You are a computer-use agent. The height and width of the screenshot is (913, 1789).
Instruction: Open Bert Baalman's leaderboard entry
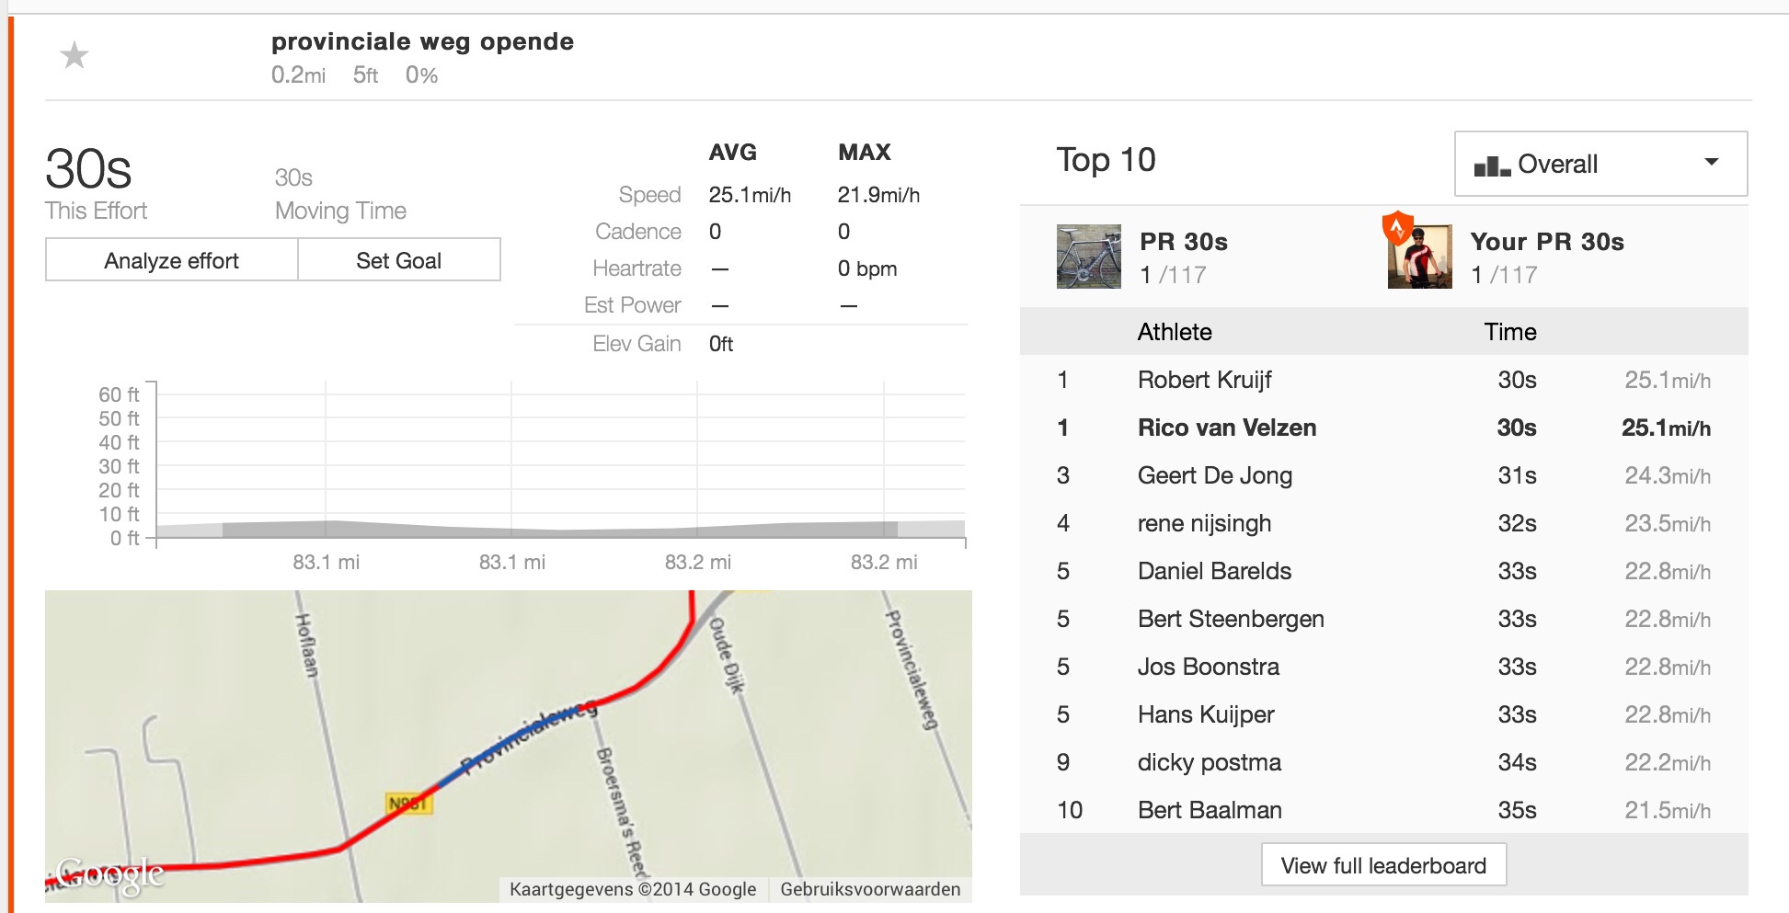point(1210,810)
